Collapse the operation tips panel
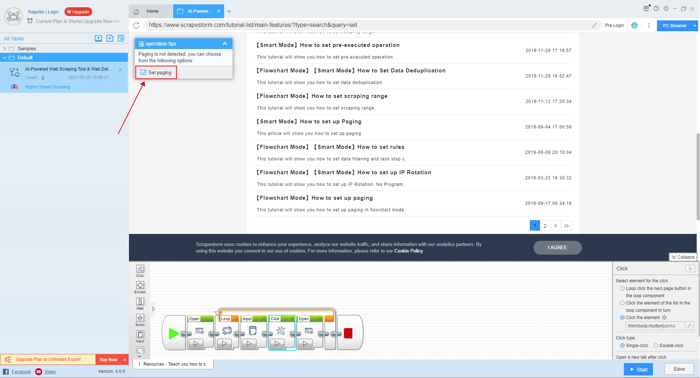This screenshot has width=700, height=378. pos(225,44)
